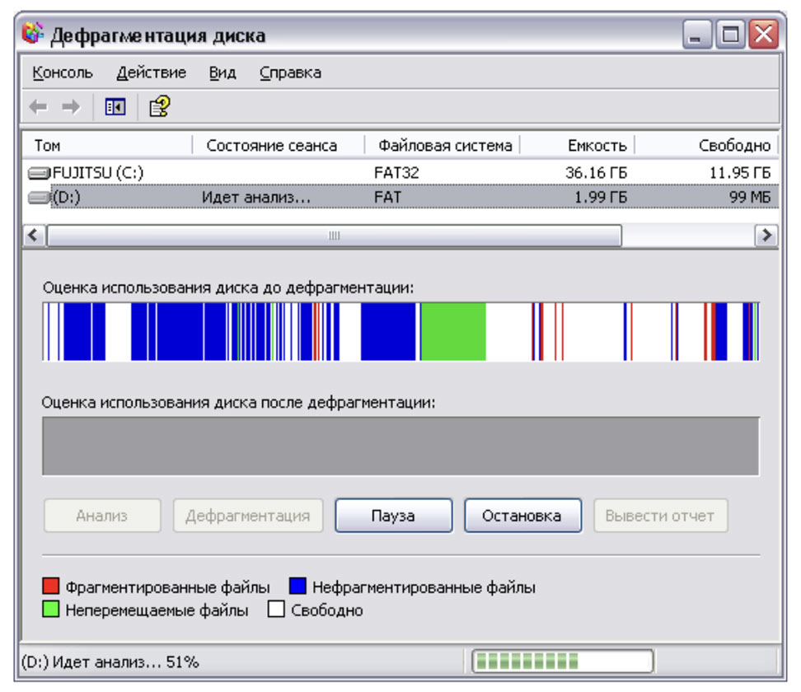
Task: Click the status bar text showing 51%
Action: pos(110,662)
